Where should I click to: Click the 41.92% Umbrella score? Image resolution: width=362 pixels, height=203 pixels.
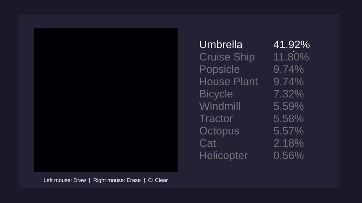pyautogui.click(x=291, y=45)
